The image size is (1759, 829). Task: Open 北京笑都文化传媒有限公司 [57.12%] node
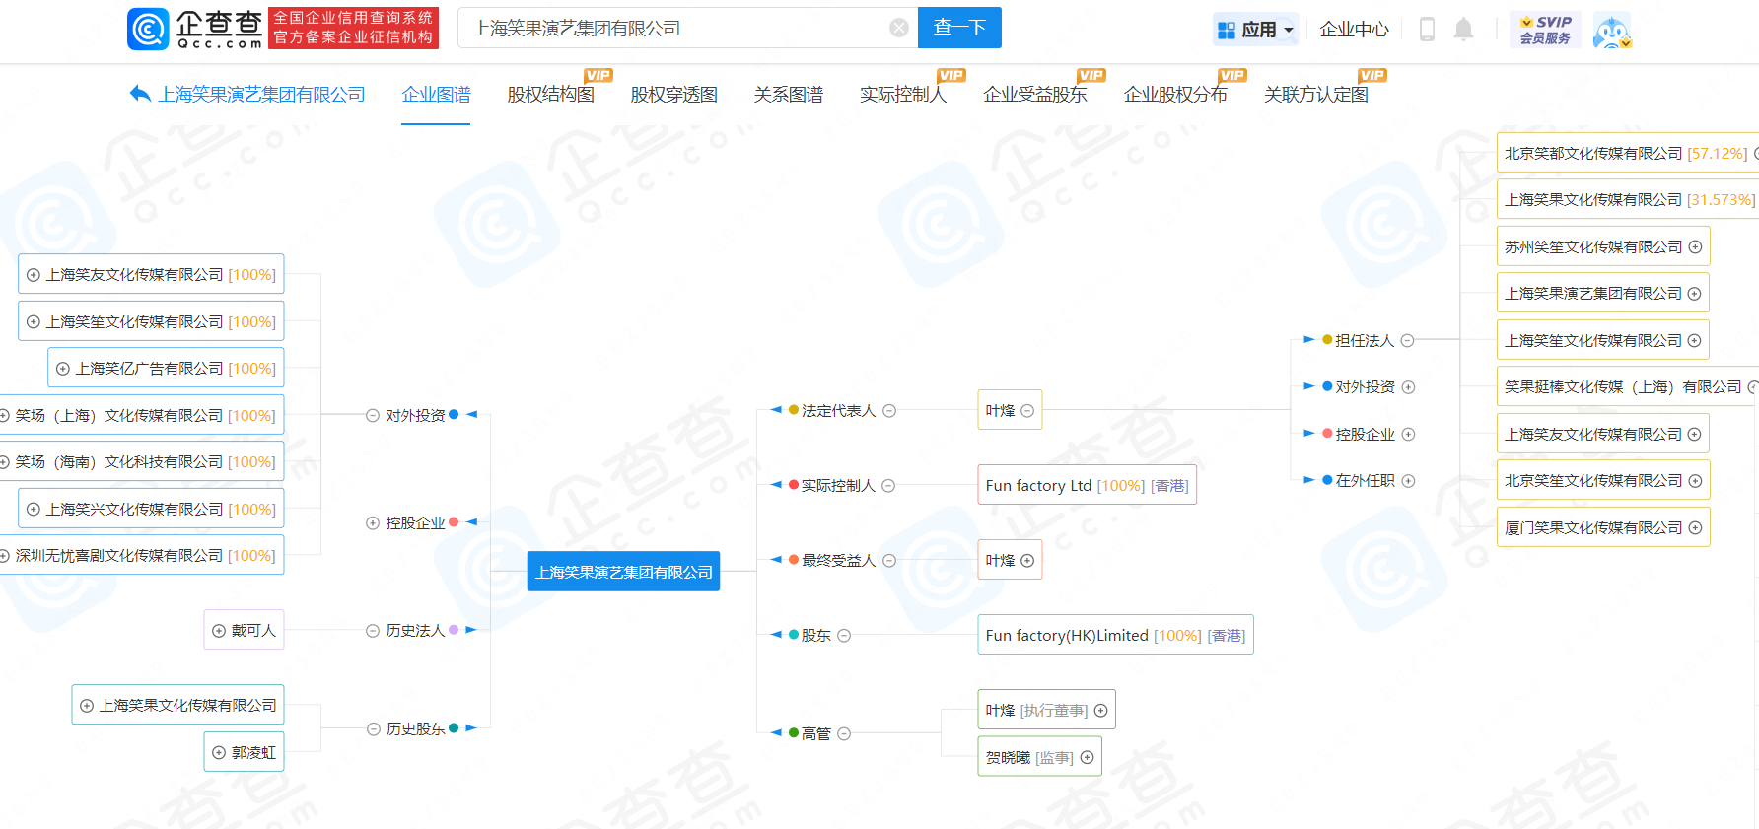point(1627,153)
